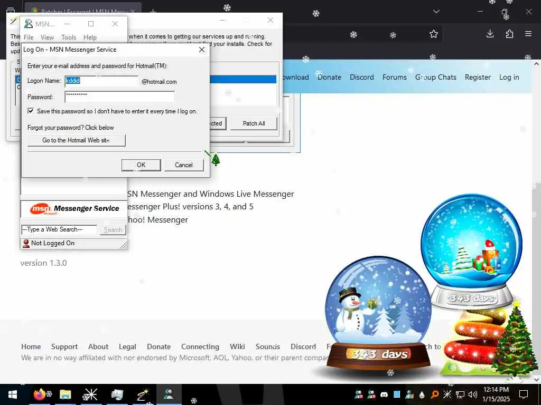Click the Search button in MSN window
Screen dimensions: 541x405
click(113, 230)
